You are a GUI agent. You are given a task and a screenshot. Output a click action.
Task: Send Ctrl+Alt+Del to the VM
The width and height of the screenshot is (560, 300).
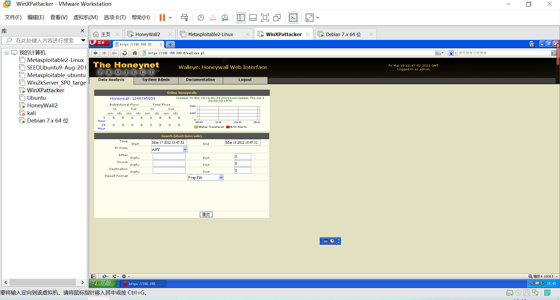[184, 18]
